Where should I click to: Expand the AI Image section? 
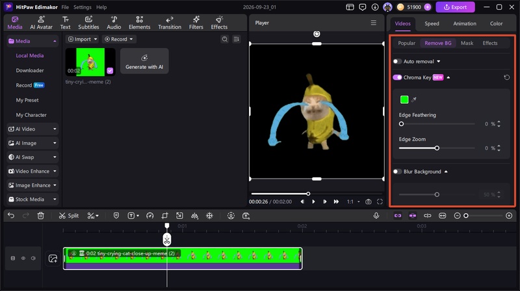(32, 143)
